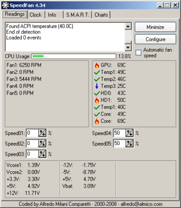Click the title bar minimize window button

pyautogui.click(x=160, y=5)
